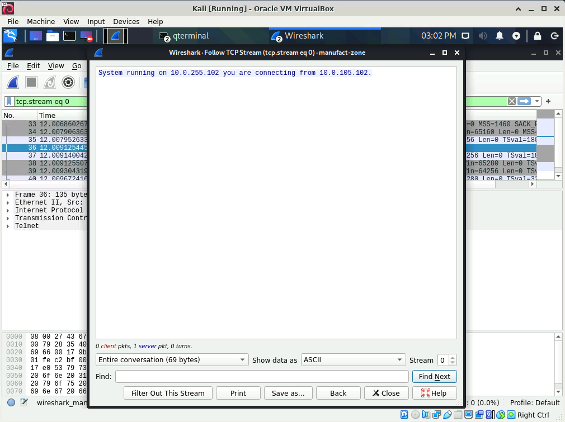Click the tcp.stream eq 0 filter field
This screenshot has height=422, width=565.
(50, 102)
